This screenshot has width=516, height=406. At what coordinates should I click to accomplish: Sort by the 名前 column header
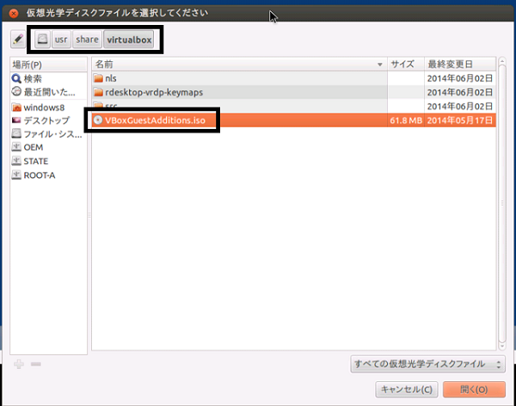coord(239,65)
